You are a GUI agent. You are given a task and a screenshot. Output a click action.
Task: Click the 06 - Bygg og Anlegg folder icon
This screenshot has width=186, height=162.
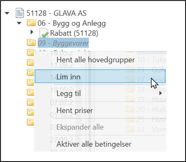coord(31,22)
